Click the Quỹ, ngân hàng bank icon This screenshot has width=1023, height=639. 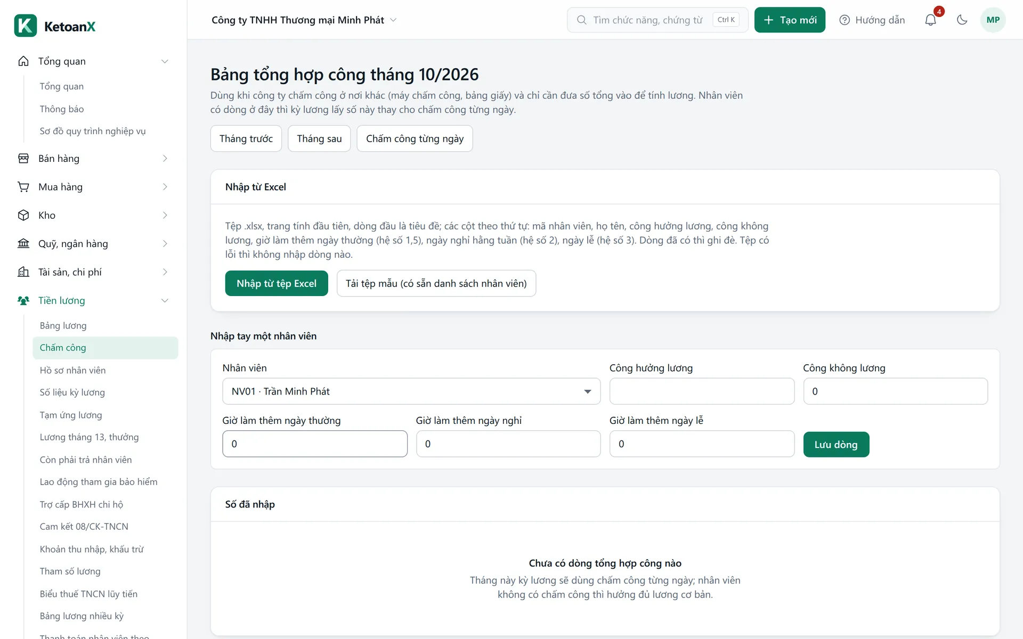(23, 243)
